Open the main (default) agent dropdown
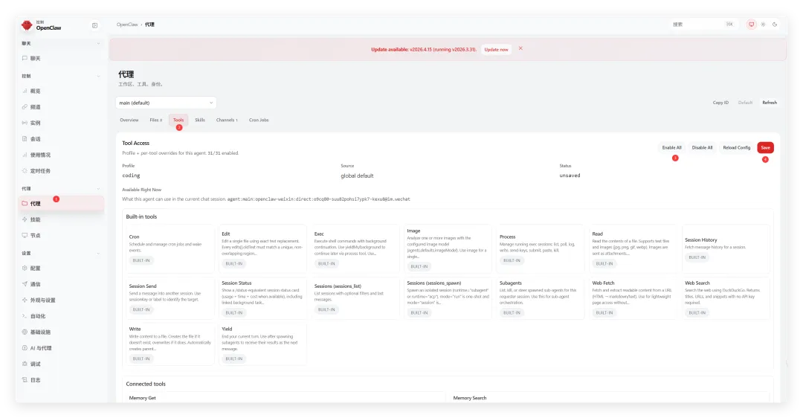The width and height of the screenshot is (803, 418). (166, 103)
